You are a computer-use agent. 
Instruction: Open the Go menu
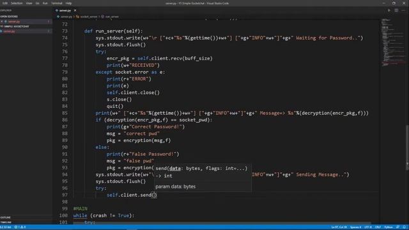37,3
